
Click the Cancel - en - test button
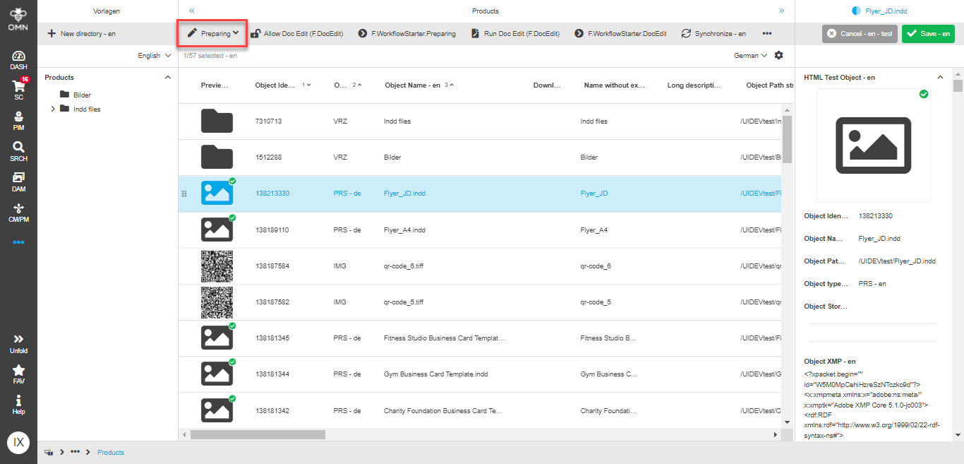(x=860, y=33)
